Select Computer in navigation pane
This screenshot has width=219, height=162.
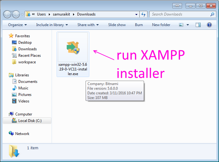point(24,114)
